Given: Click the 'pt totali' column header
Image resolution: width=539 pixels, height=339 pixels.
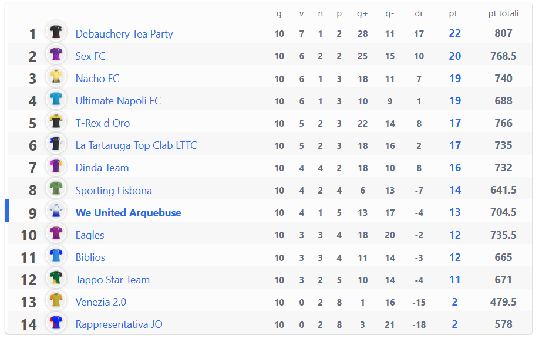Looking at the screenshot, I should coord(503,13).
